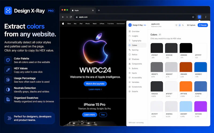Open the browser three-dot menu
This screenshot has width=214, height=133.
point(206,17)
